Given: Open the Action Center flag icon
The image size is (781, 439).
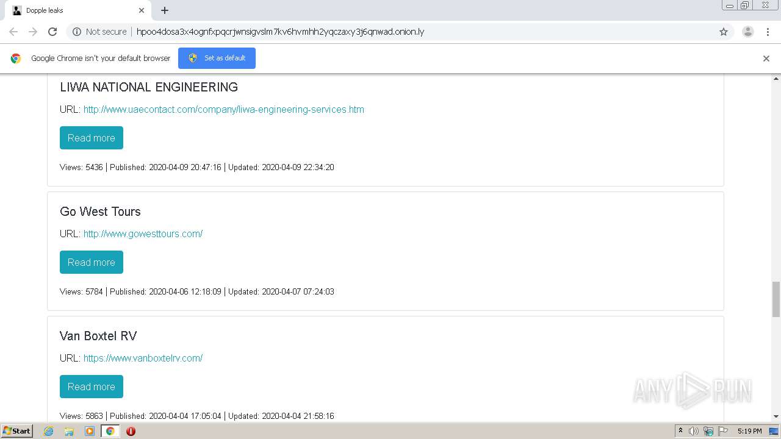Looking at the screenshot, I should click(723, 431).
